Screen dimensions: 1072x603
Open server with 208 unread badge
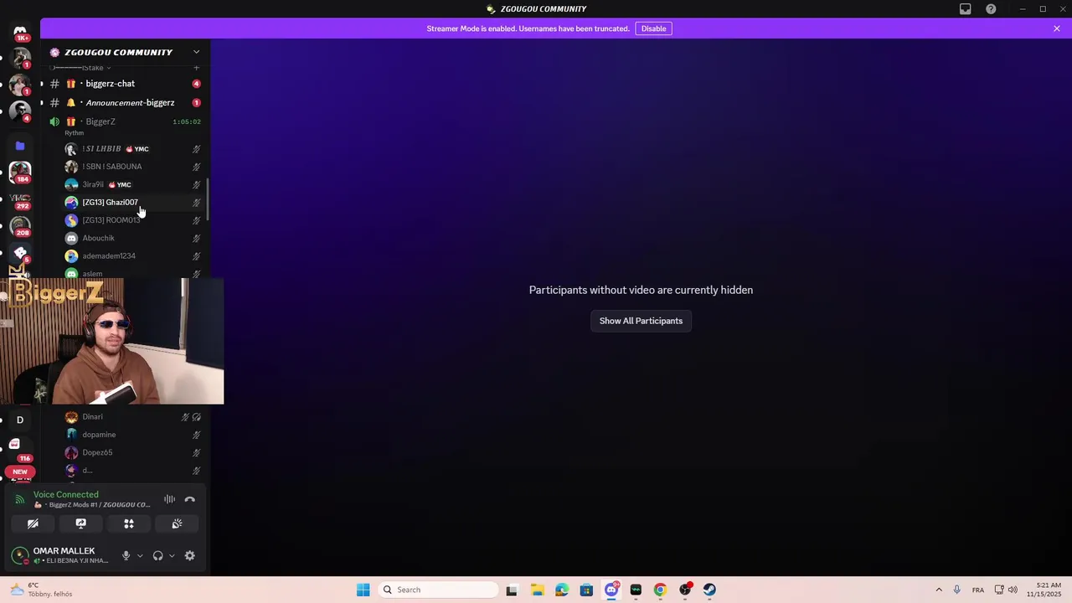tap(20, 226)
